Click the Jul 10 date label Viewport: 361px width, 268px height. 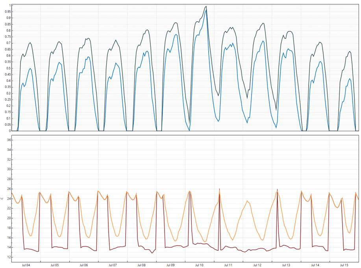tap(199, 265)
